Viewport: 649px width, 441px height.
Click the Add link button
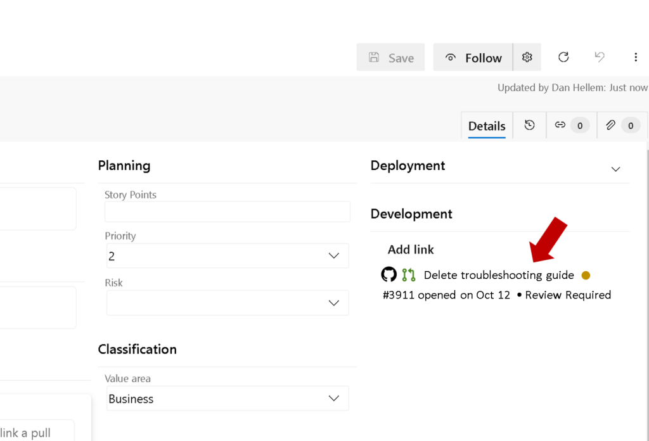pyautogui.click(x=411, y=249)
